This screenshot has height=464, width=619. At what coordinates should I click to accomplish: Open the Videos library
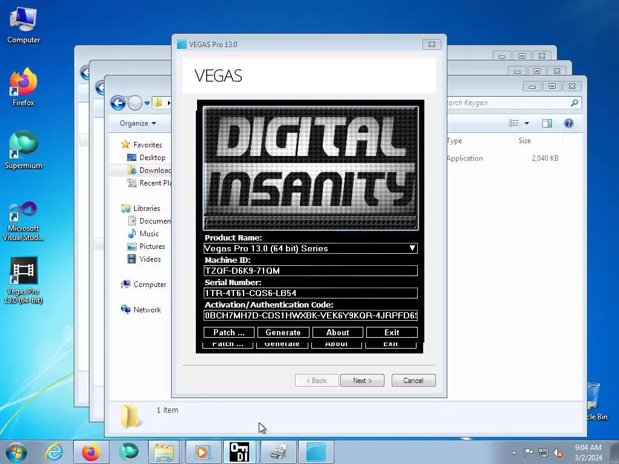[x=150, y=259]
